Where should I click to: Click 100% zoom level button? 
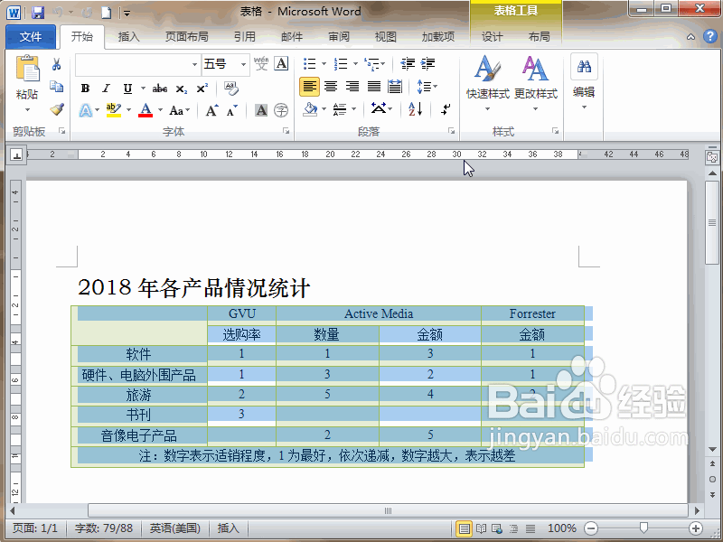point(562,528)
